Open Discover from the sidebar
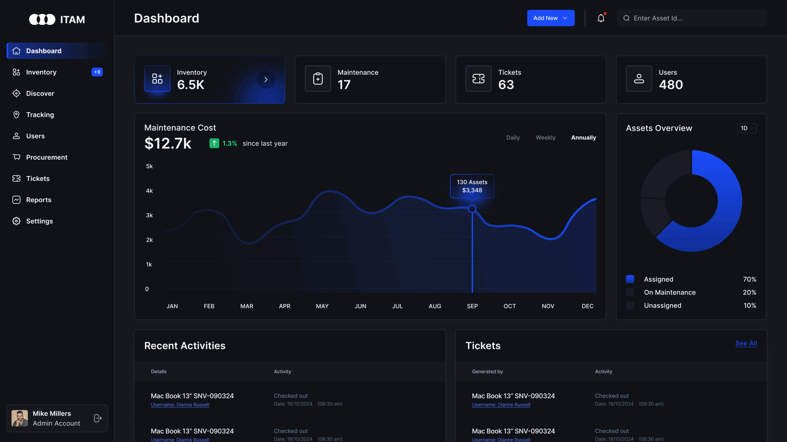Image resolution: width=787 pixels, height=442 pixels. coord(40,93)
